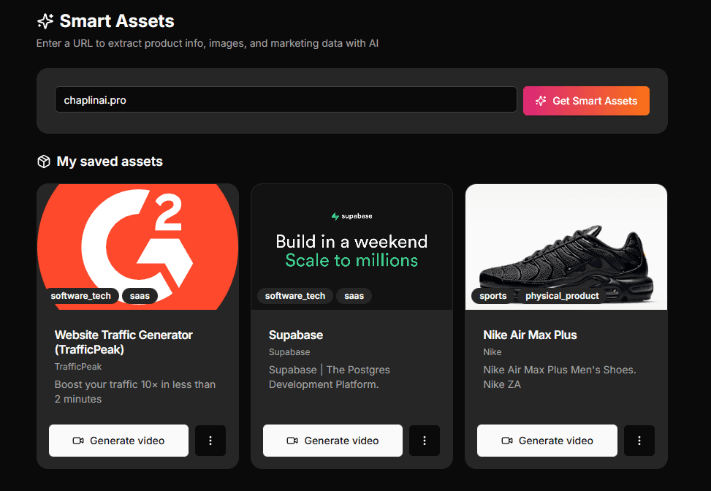The height and width of the screenshot is (491, 711).
Task: Generate a video for Nike Air Max Plus
Action: tap(547, 441)
